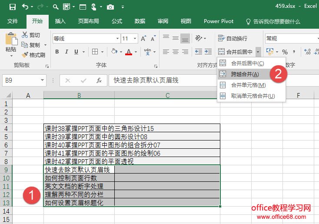Screen dimensions: 319x224
Task: Toggle Italic formatting
Action: (x=67, y=52)
